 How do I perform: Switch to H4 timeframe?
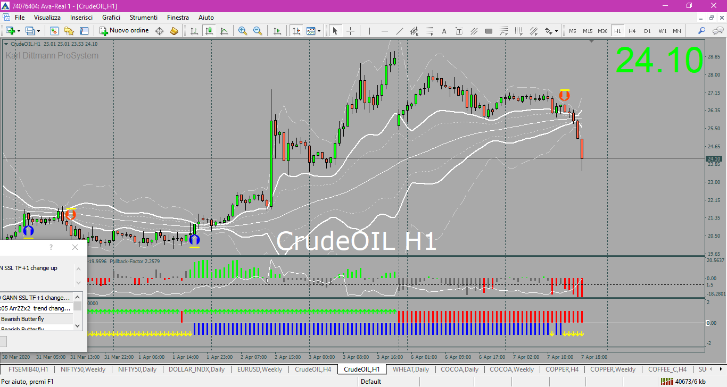pyautogui.click(x=632, y=31)
